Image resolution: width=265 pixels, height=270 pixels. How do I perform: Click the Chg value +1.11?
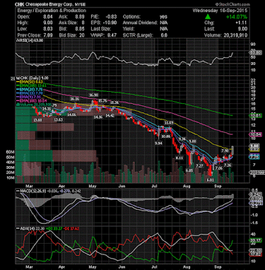[241, 23]
